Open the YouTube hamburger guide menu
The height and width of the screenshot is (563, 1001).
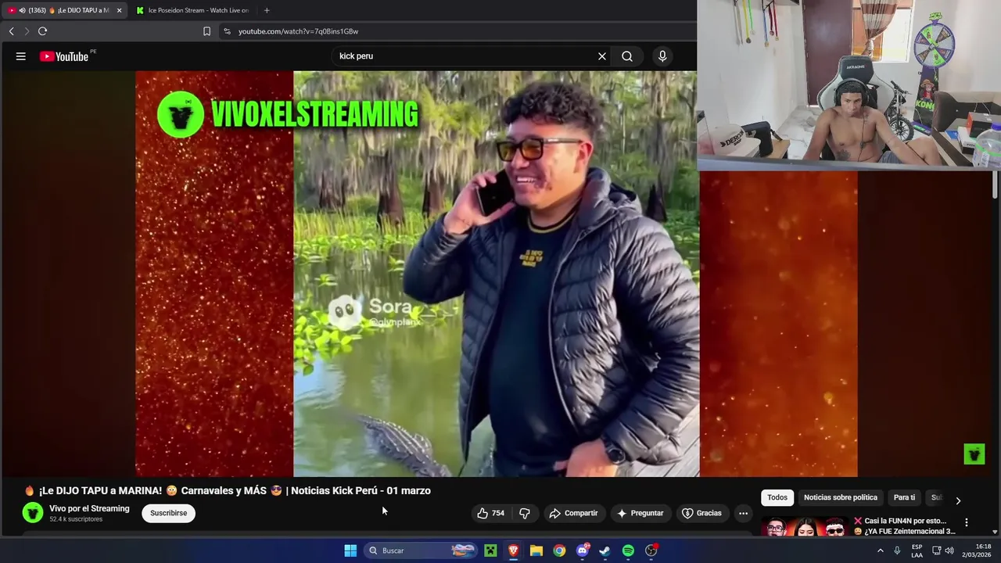coord(21,56)
